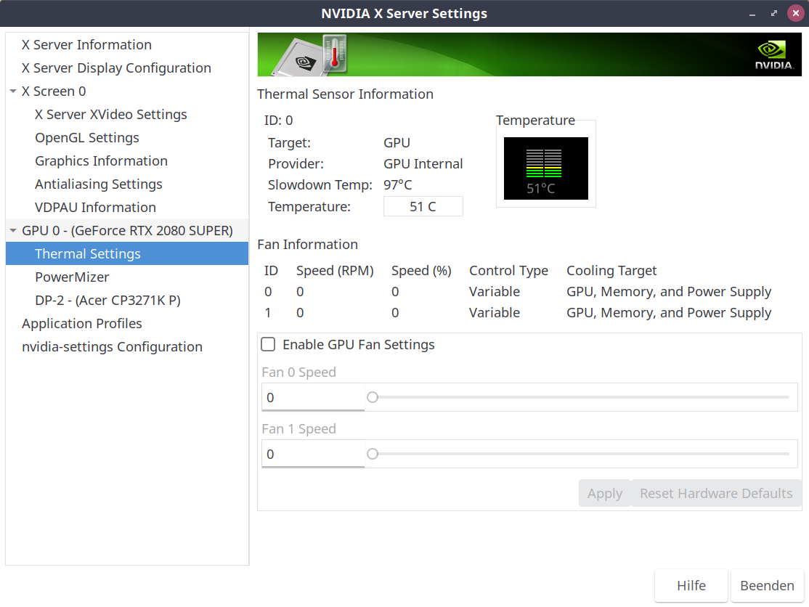Image resolution: width=809 pixels, height=607 pixels.
Task: Open X Server Display Configuration
Action: (x=117, y=68)
